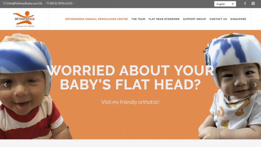Click the Orthopaedia logo
Screen dimensions: 261x147
25,19
